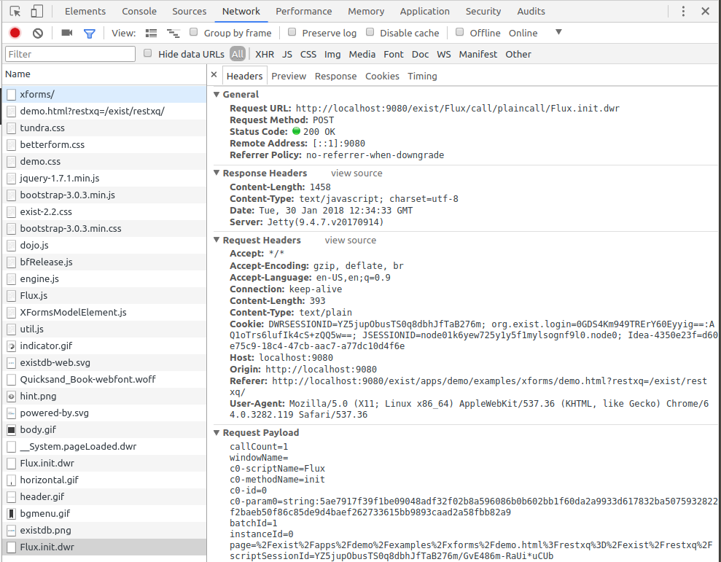721x562 pixels.
Task: Filter requests by CSS type
Action: (308, 54)
